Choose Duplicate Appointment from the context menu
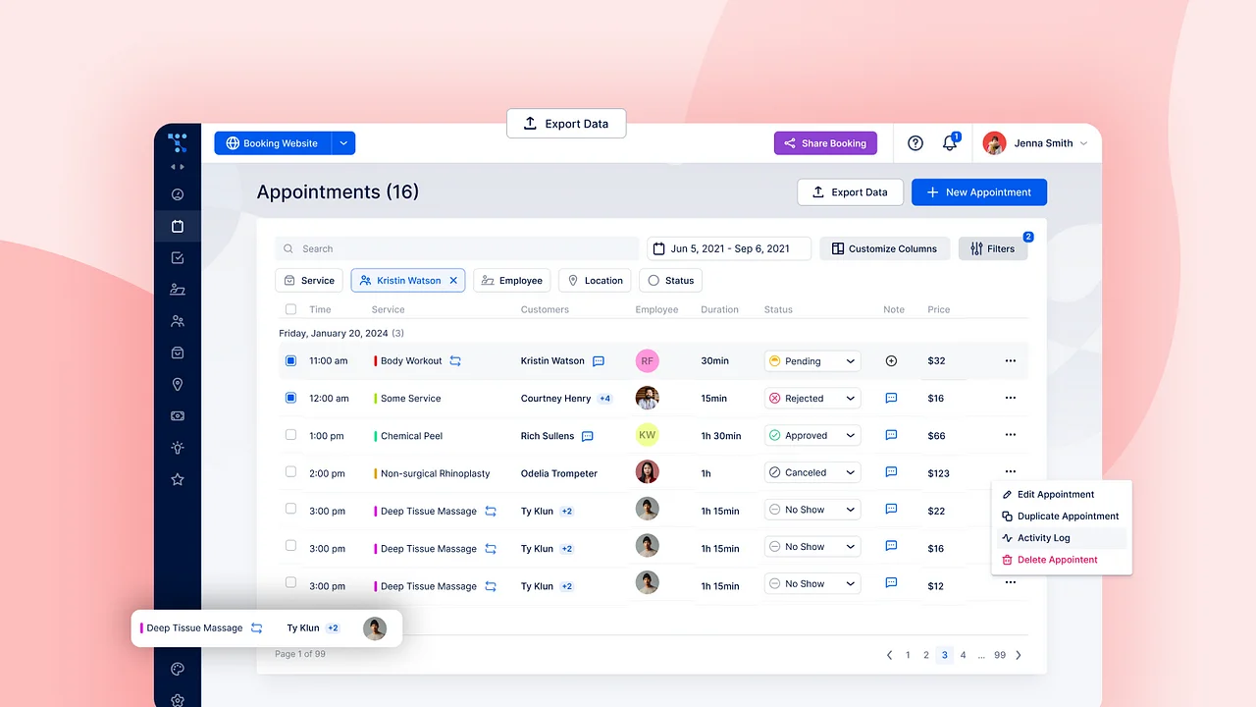 point(1069,516)
